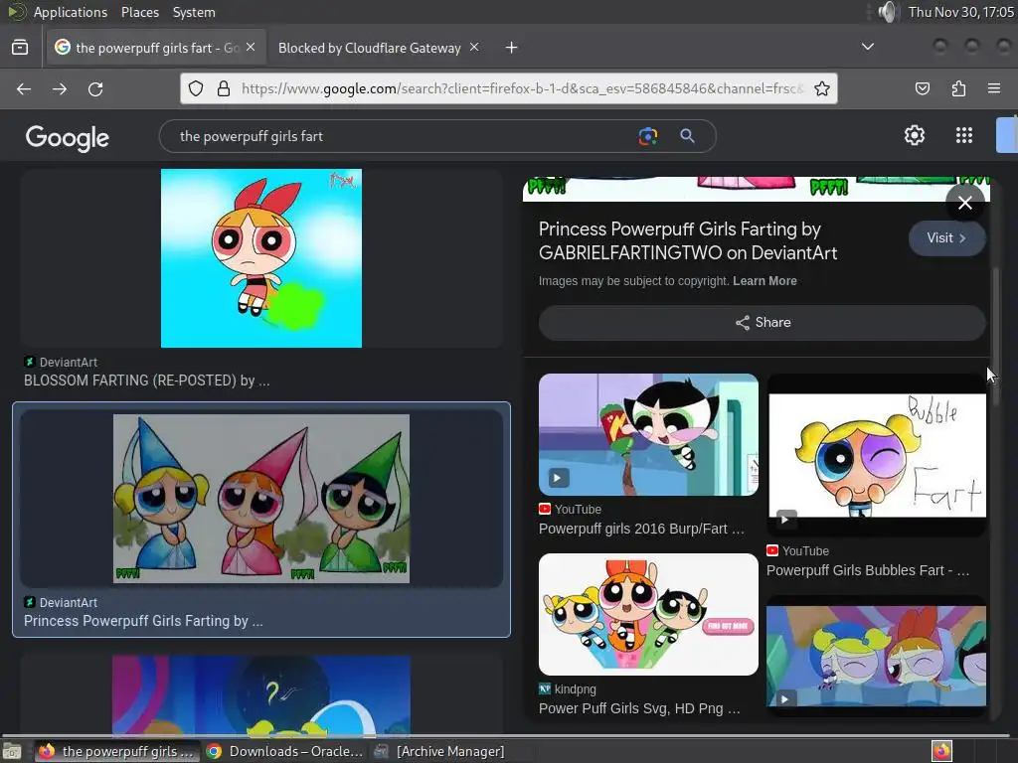Go to the Google logo homepage

tap(68, 137)
